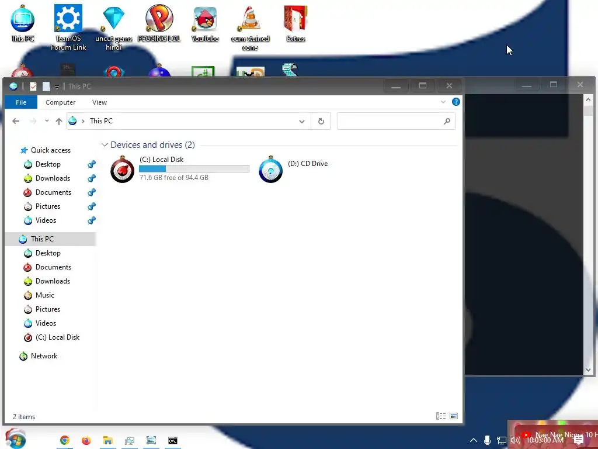Click the breadcrumb chevron before This PC

pyautogui.click(x=83, y=121)
